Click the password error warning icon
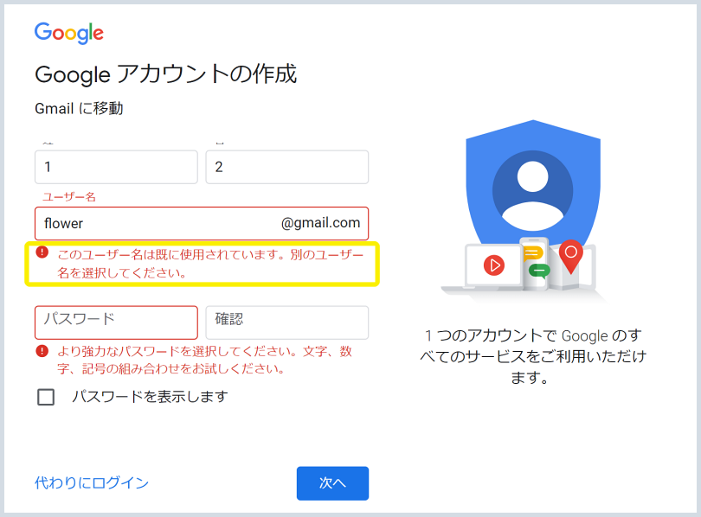 pos(42,351)
